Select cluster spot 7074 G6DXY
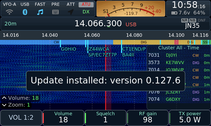 [x=179, y=99]
